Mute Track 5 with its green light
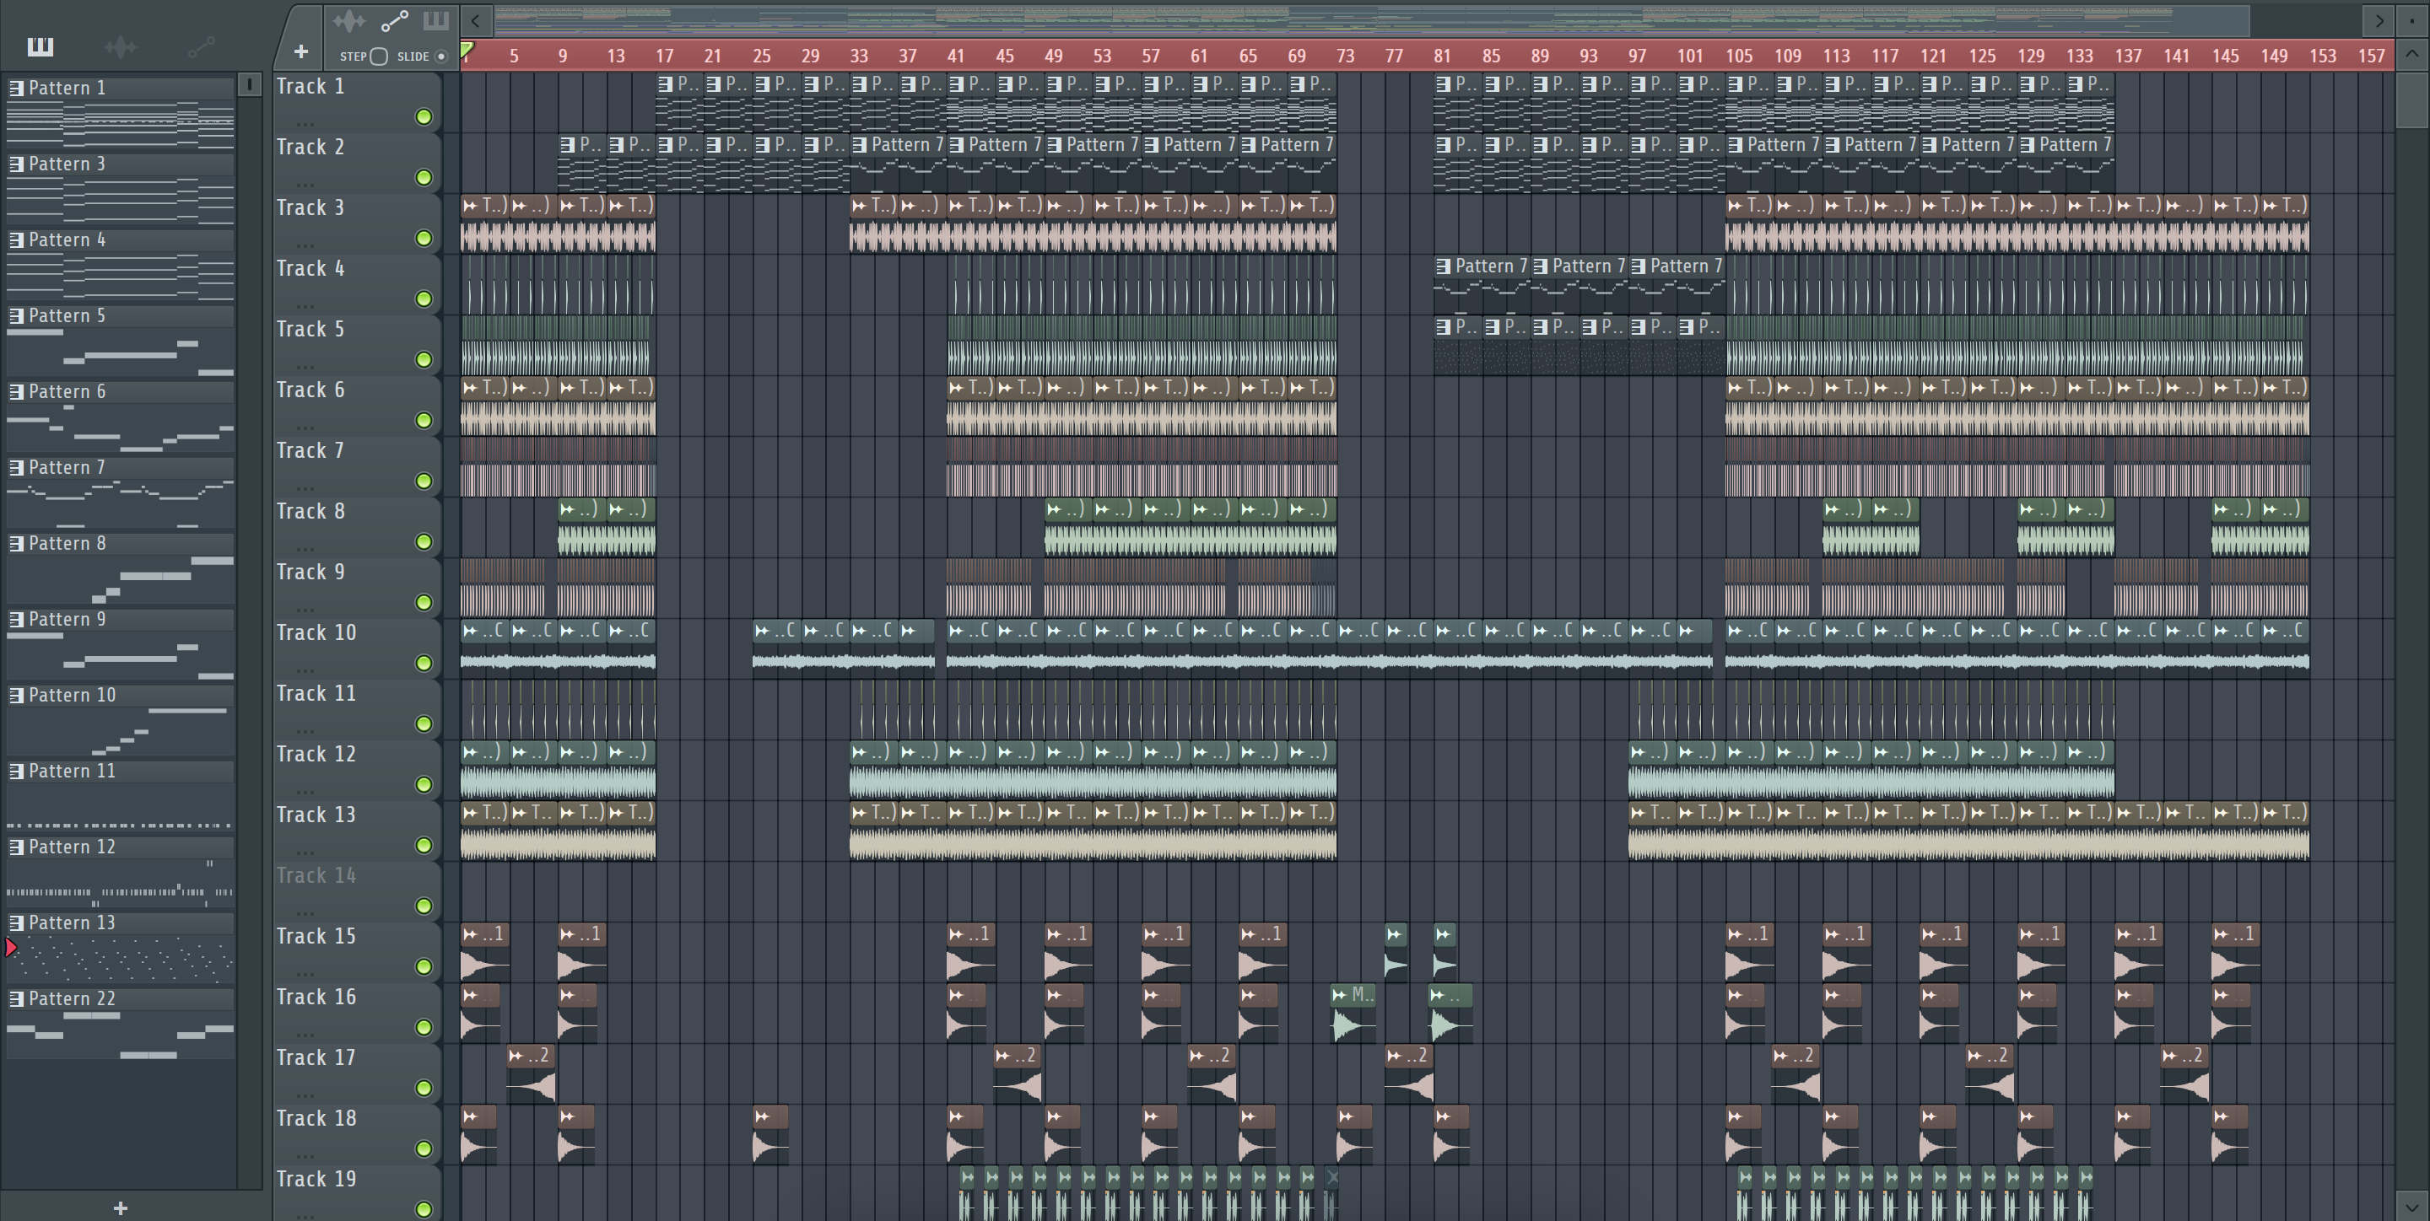This screenshot has width=2430, height=1221. (x=424, y=359)
